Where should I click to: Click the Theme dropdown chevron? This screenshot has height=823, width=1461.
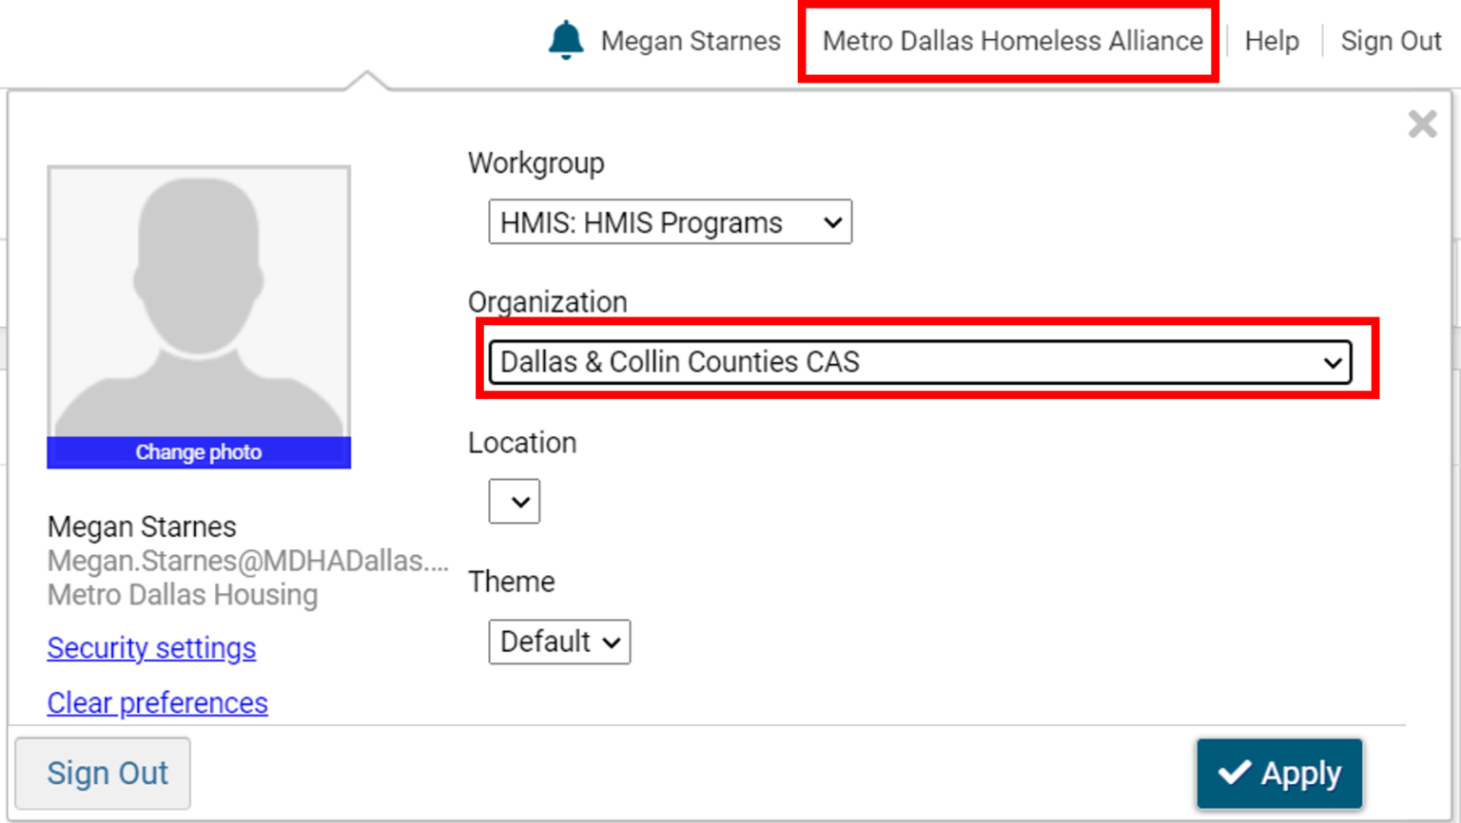(x=611, y=641)
